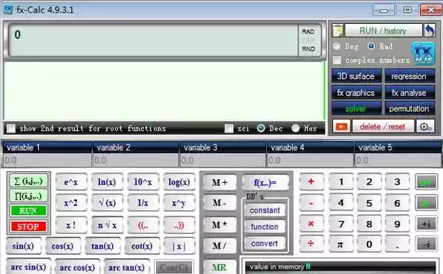Open the 3D surface module
Viewport: 443px width, 274px height.
coord(356,76)
